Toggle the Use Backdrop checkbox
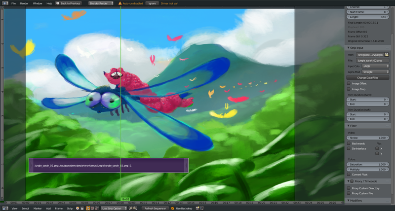Viewport: 395px width, 211px height. [173, 209]
